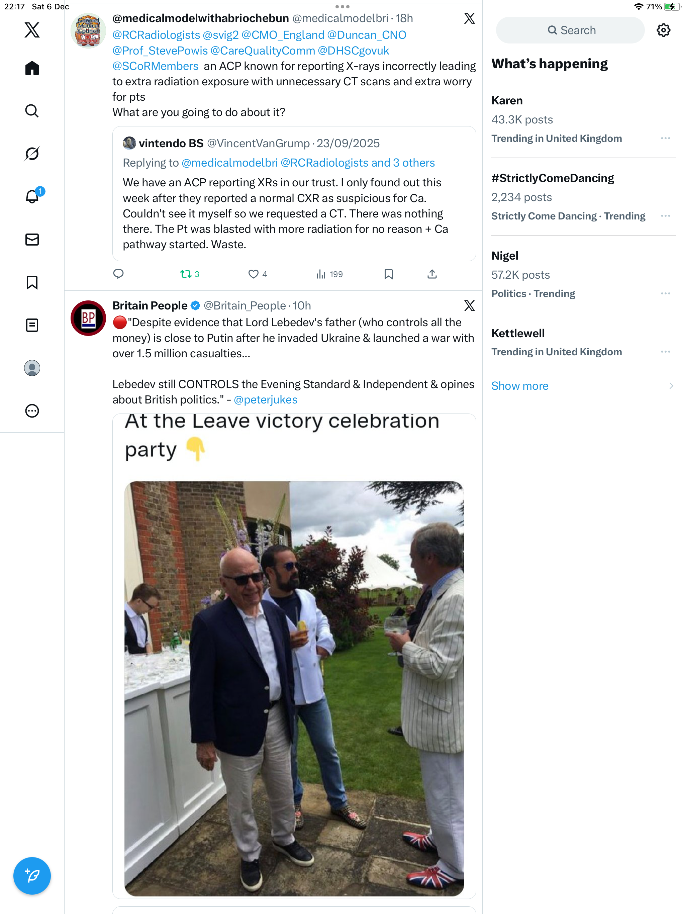Image resolution: width=685 pixels, height=914 pixels.
Task: Open Messages envelope icon
Action: coord(32,240)
